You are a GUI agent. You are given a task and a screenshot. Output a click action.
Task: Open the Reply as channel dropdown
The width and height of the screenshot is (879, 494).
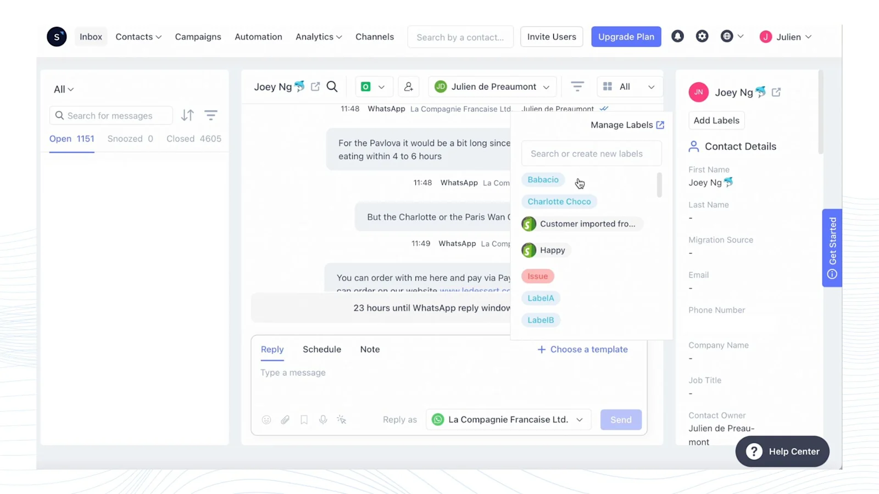coord(508,419)
